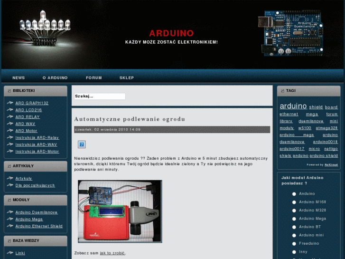Viewport: 345px width, 259px height.
Task: Click the MODUŁY panel header icon
Action: click(x=9, y=200)
